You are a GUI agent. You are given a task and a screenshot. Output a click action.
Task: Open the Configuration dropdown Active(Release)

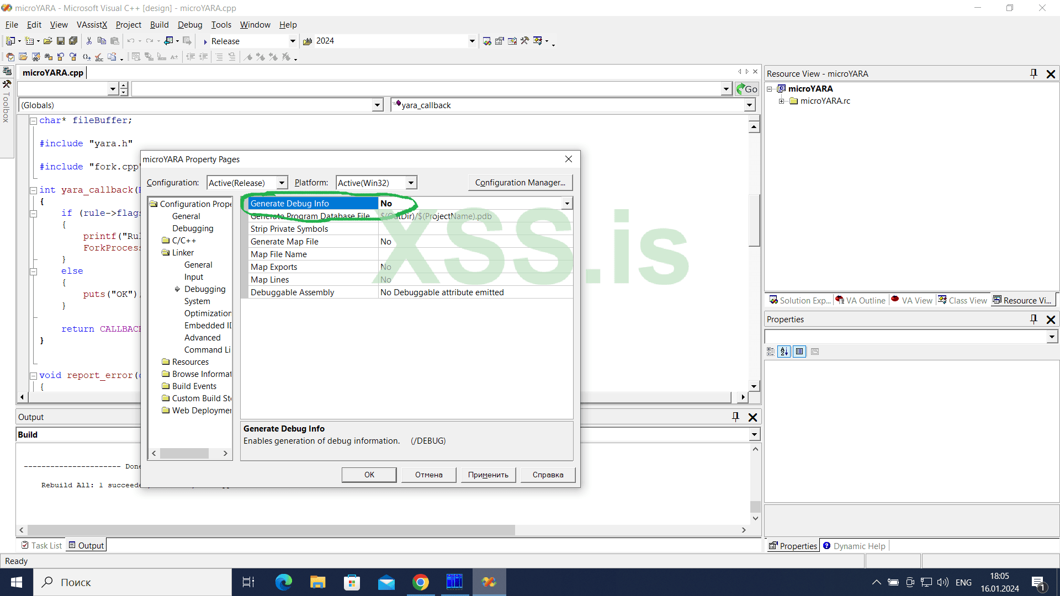(x=282, y=183)
